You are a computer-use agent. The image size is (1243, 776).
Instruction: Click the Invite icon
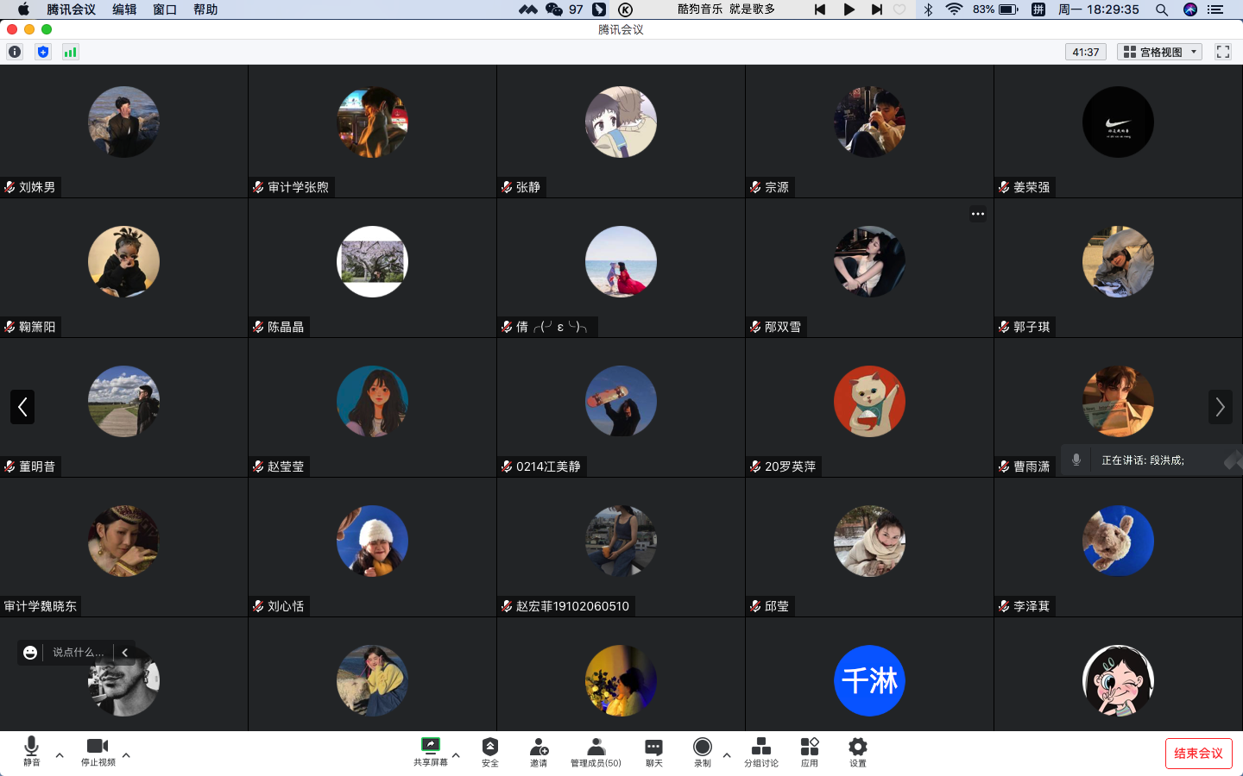[539, 748]
